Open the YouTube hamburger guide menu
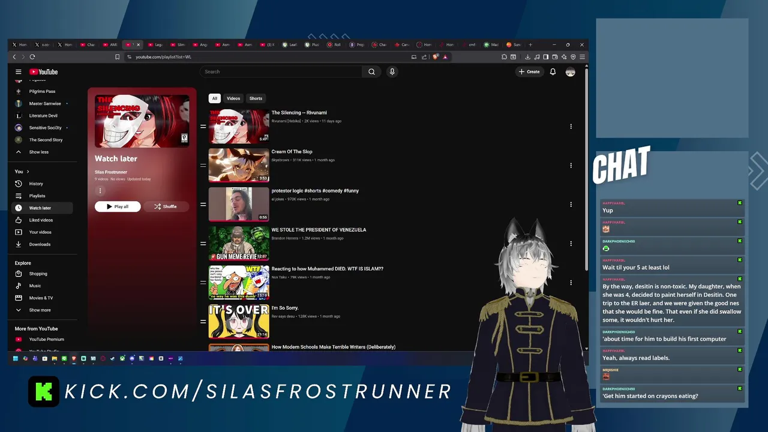This screenshot has height=432, width=768. [x=18, y=71]
